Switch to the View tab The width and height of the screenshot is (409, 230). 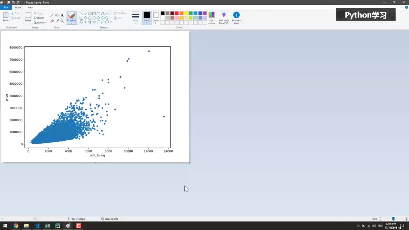coord(30,7)
